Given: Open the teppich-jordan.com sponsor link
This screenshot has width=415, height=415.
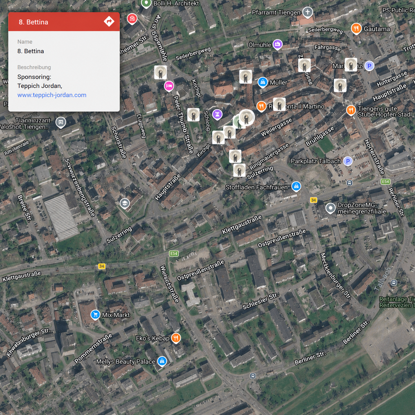Looking at the screenshot, I should 52,95.
